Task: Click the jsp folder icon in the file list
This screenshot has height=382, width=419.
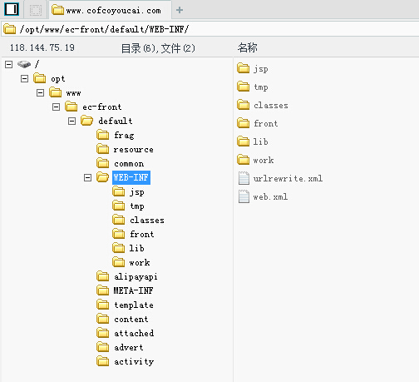Action: (244, 68)
